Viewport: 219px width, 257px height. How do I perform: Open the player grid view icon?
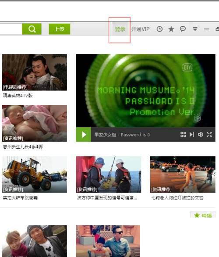click(183, 135)
